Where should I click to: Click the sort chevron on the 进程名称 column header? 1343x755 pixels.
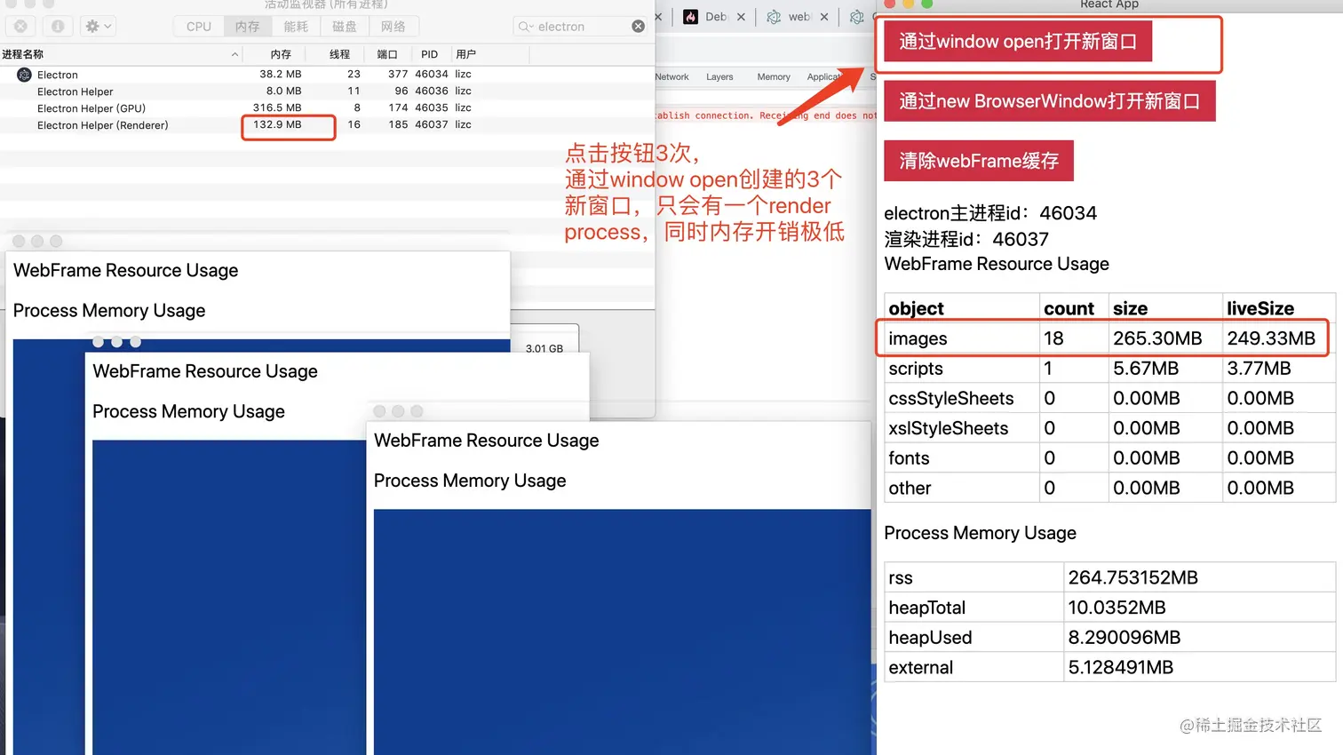coord(233,54)
